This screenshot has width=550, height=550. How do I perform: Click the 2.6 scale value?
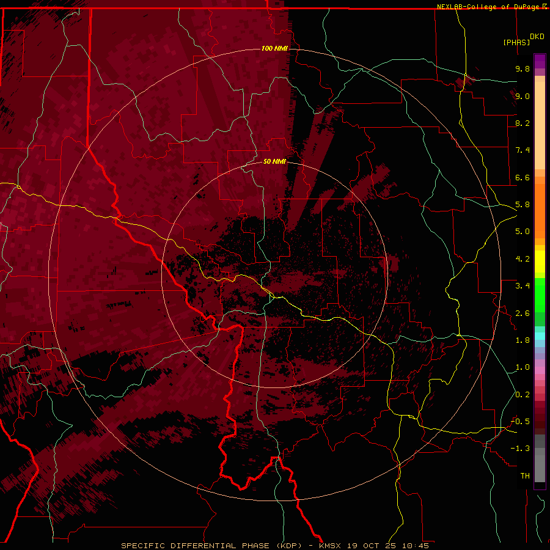pyautogui.click(x=522, y=313)
